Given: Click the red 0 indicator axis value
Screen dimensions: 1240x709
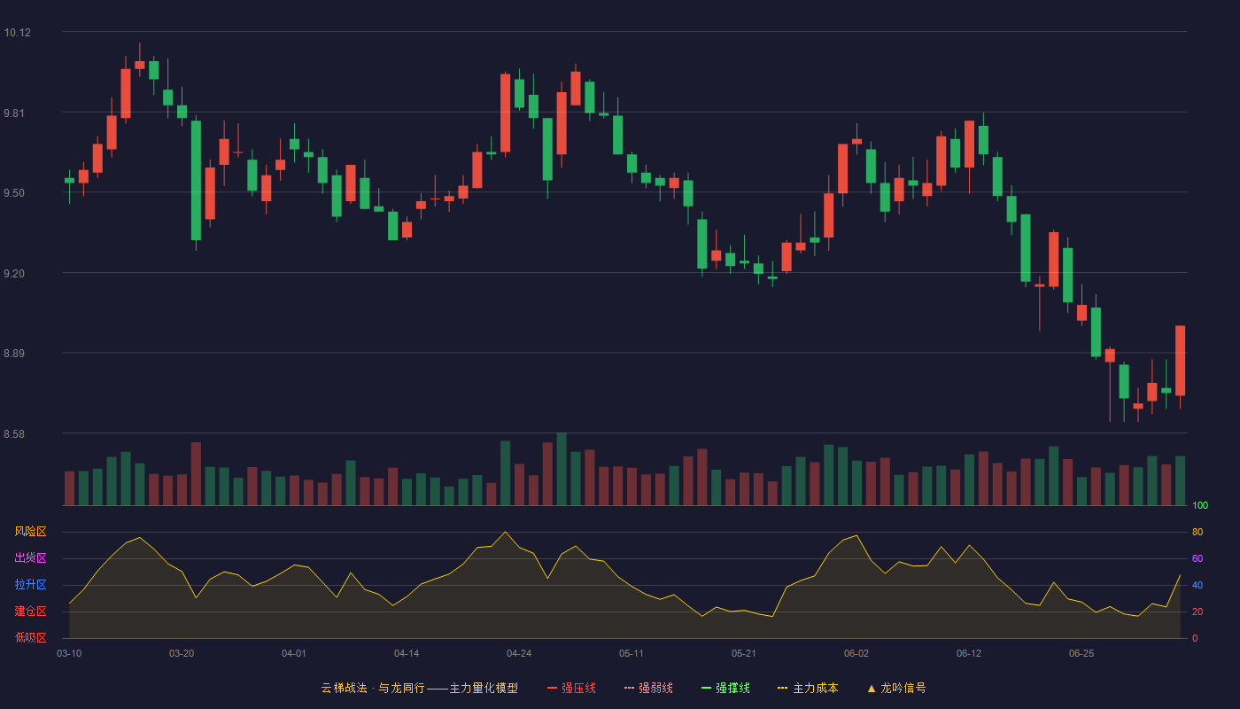Looking at the screenshot, I should pyautogui.click(x=1195, y=638).
